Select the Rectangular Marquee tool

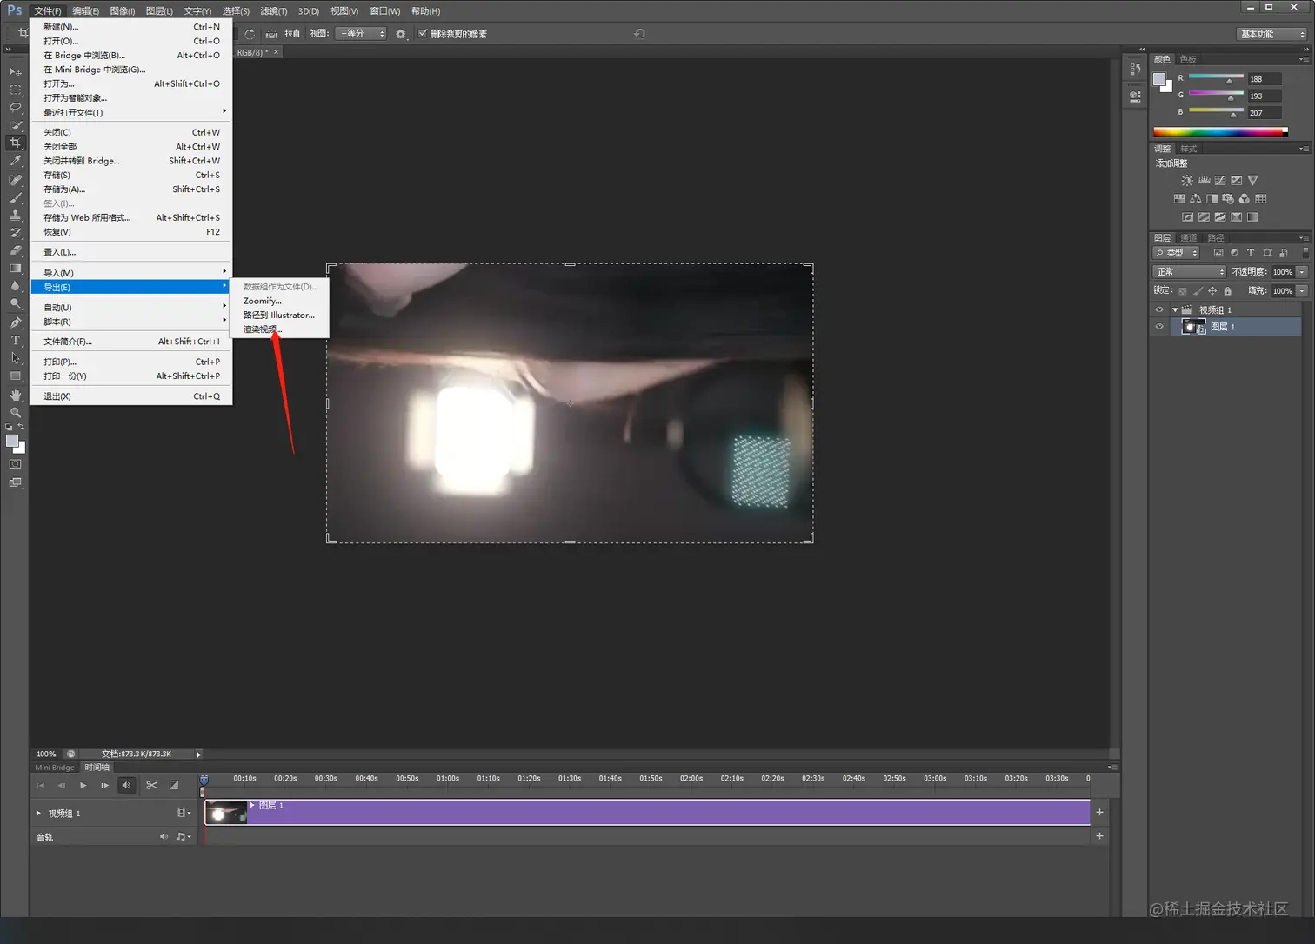[x=16, y=90]
